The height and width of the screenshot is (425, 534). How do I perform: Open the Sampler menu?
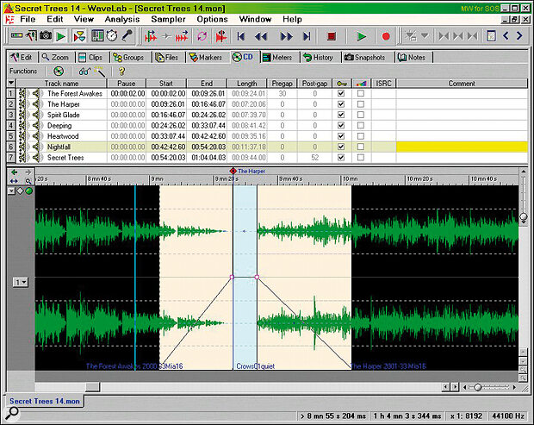[168, 18]
